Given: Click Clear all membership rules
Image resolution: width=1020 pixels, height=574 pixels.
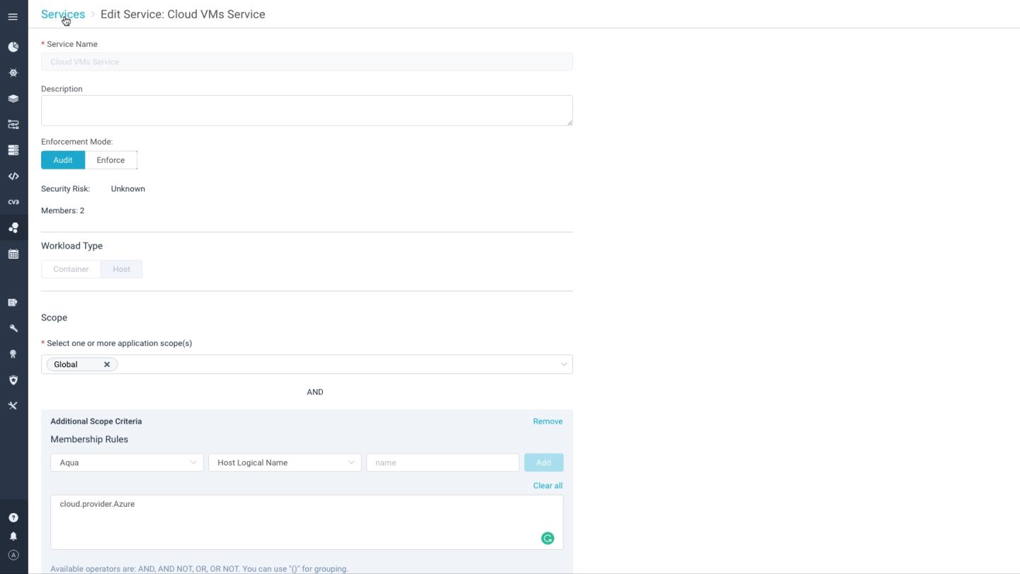Looking at the screenshot, I should point(548,486).
